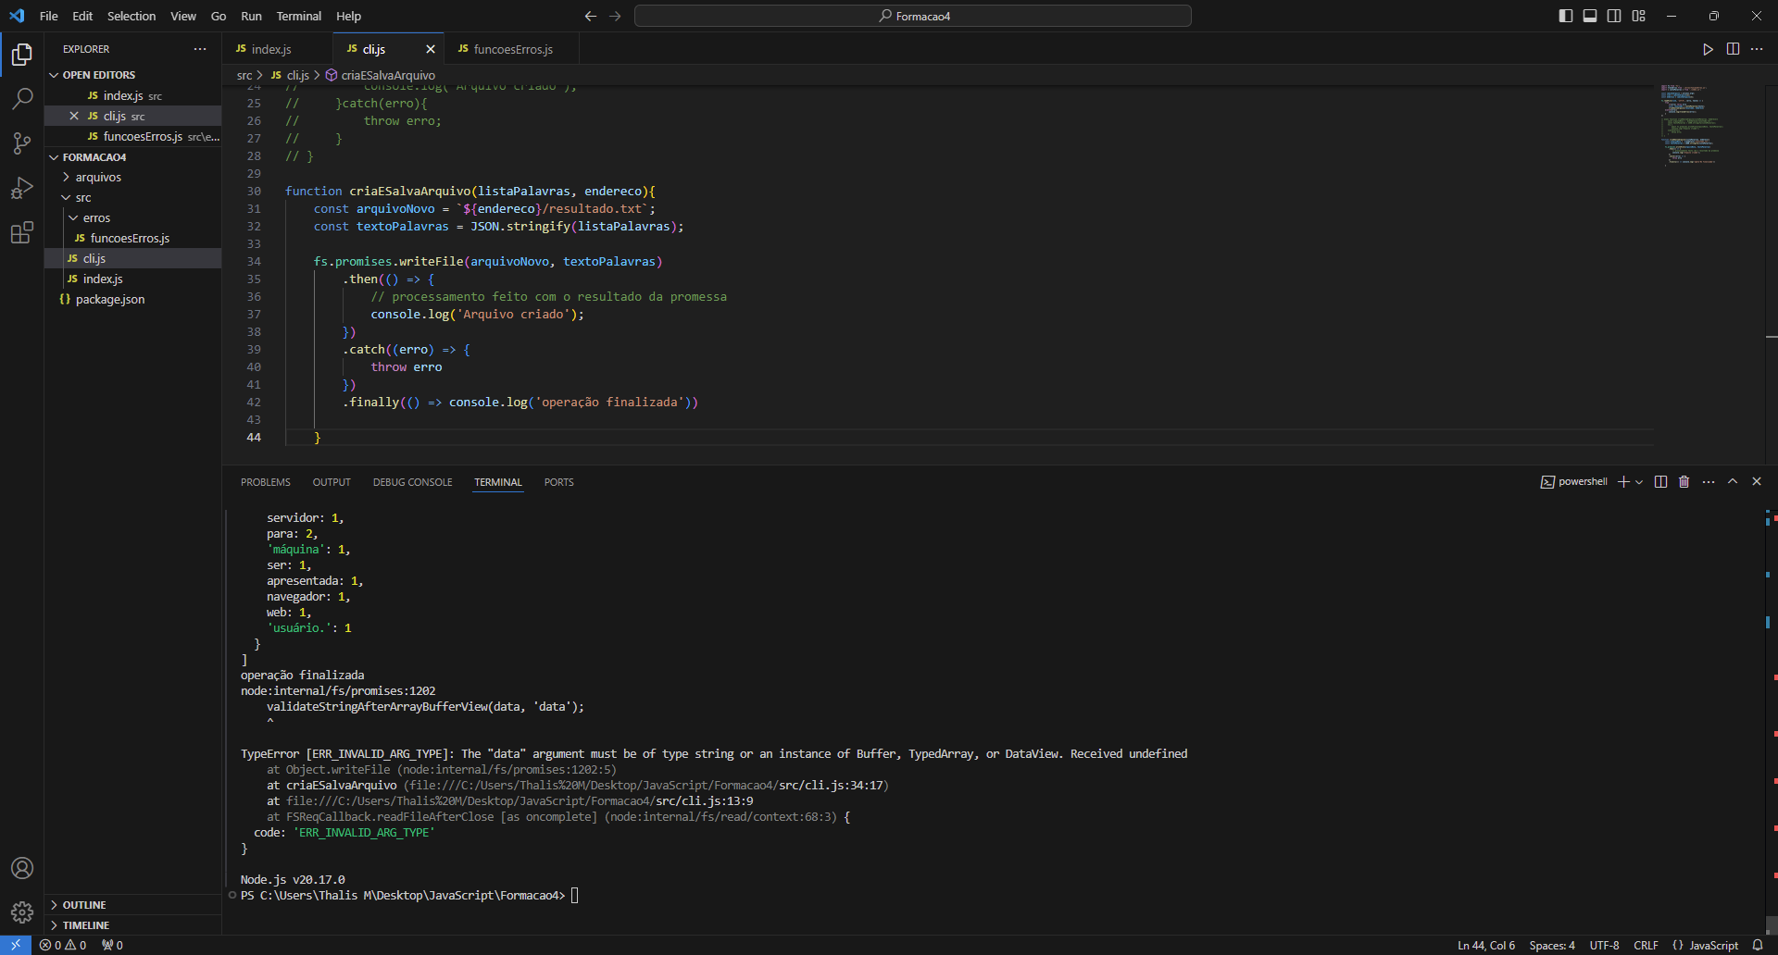Open the Run menu

coord(251,16)
